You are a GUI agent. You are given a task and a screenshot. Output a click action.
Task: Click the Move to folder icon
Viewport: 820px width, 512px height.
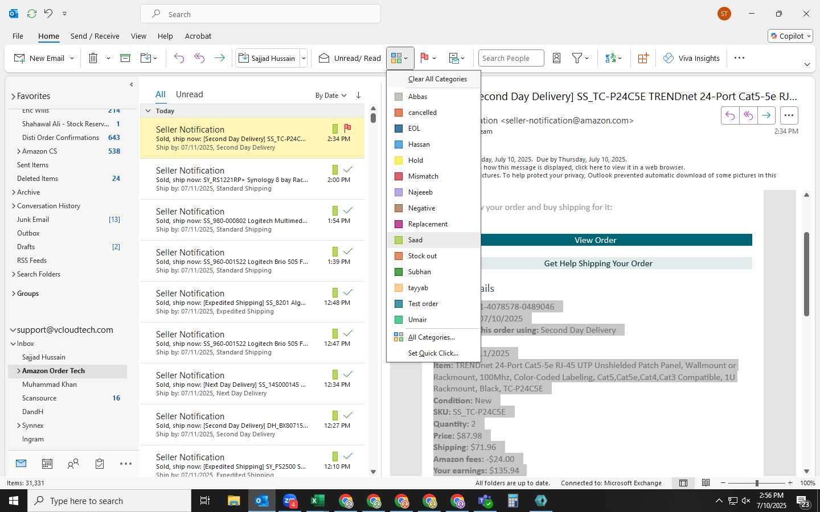(x=146, y=58)
